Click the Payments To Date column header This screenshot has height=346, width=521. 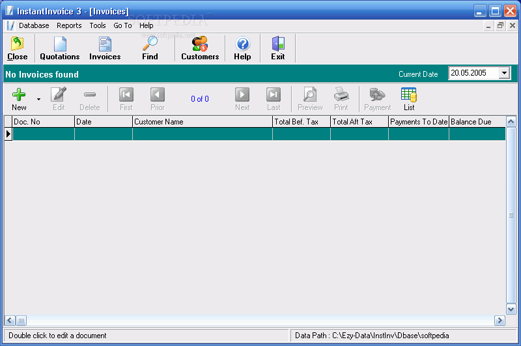click(x=419, y=122)
